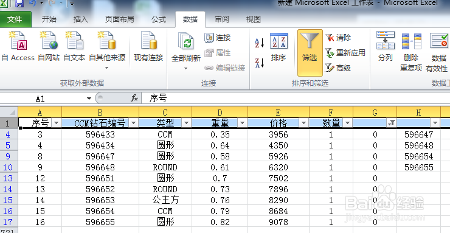Viewport: 450px width, 233px height.
Task: Click 分列 text to columns
Action: pyautogui.click(x=385, y=46)
